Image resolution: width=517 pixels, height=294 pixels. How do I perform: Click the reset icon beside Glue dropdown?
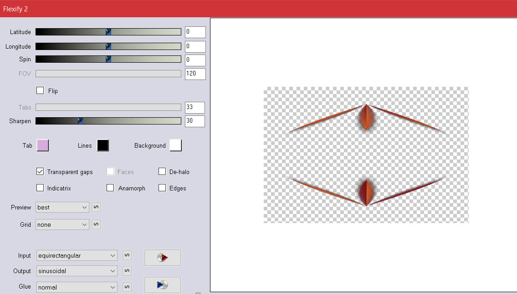[127, 287]
